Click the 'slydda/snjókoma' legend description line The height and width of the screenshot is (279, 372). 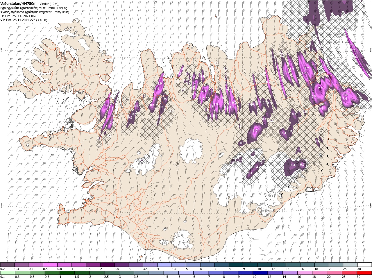coord(35,12)
